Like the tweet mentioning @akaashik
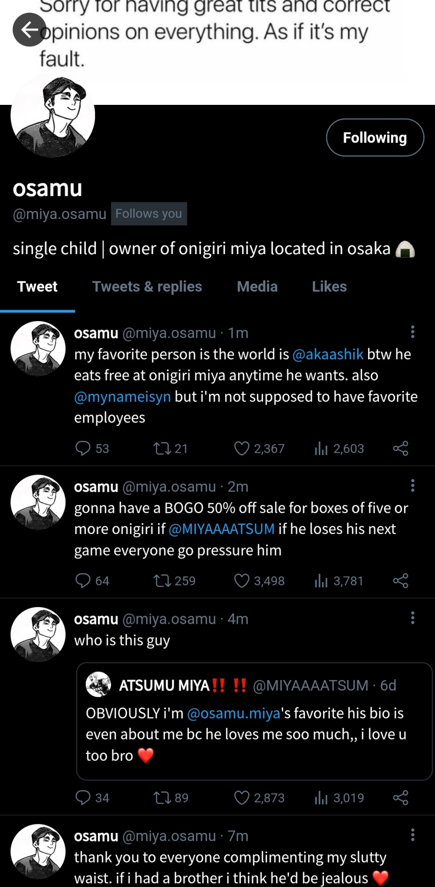435x887 pixels. pyautogui.click(x=242, y=448)
